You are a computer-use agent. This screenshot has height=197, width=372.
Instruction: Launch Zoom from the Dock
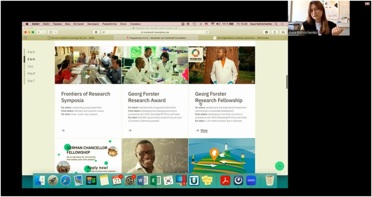click(251, 181)
